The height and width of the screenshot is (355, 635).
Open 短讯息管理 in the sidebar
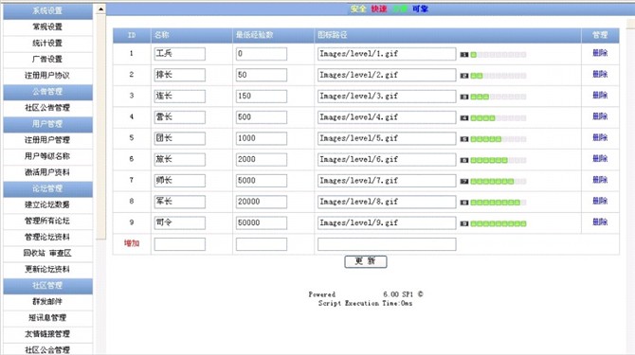47,318
